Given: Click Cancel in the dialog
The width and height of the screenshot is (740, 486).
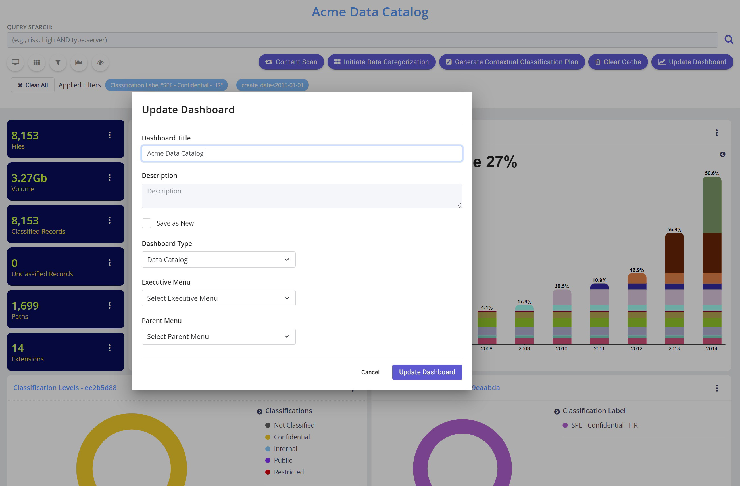Looking at the screenshot, I should coord(370,372).
